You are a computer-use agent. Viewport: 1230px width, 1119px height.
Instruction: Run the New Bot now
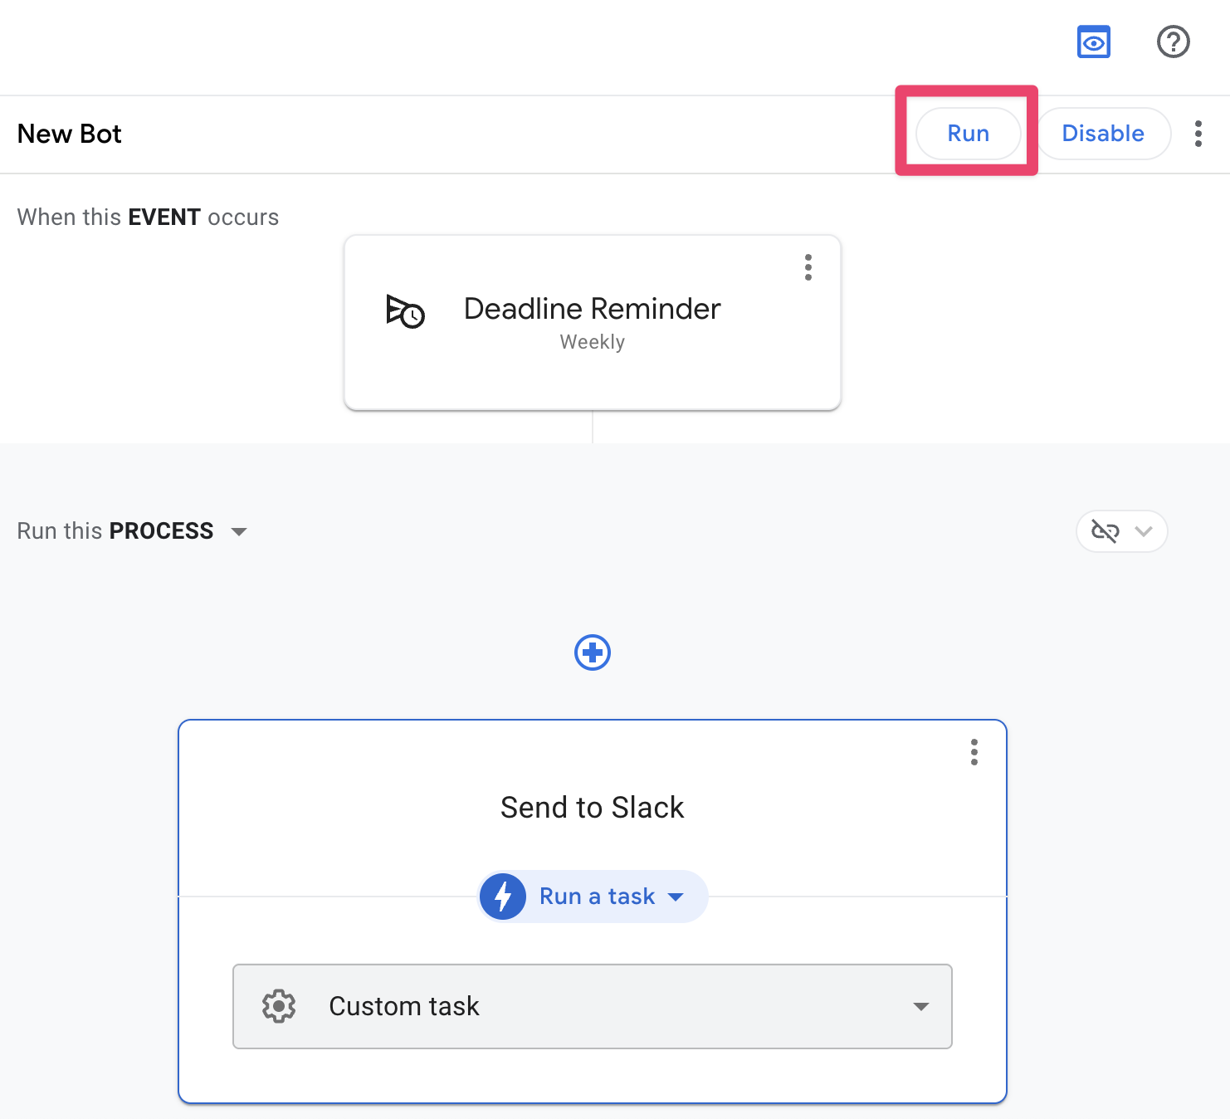(x=968, y=134)
